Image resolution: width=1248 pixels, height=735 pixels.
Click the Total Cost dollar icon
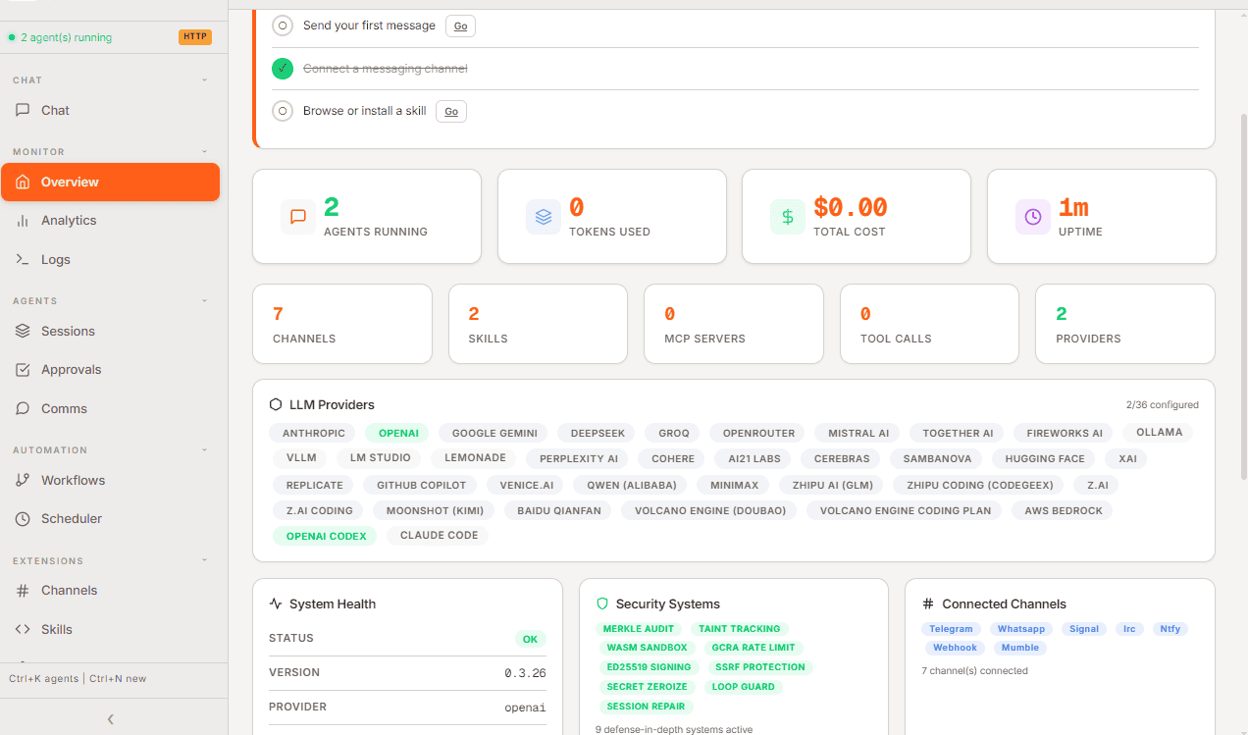[x=788, y=217]
